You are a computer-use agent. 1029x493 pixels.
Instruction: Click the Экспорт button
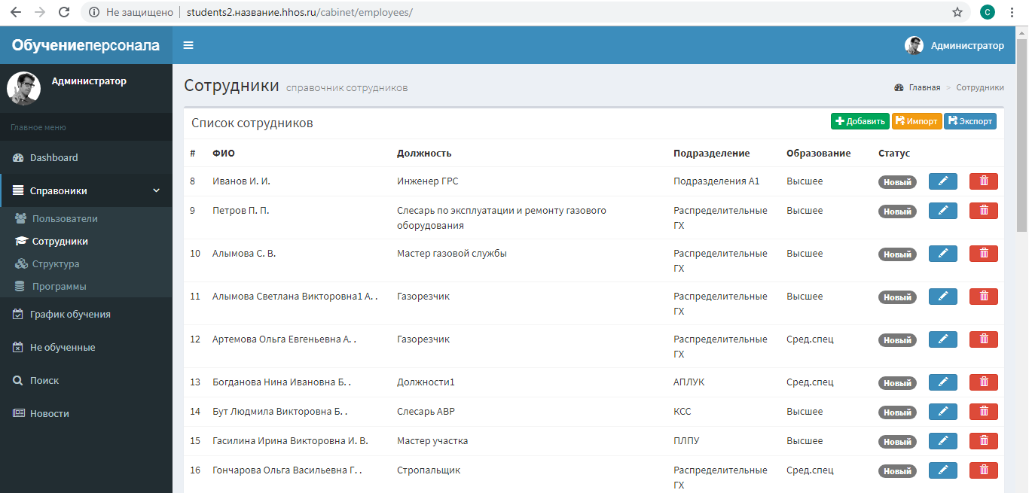(970, 121)
